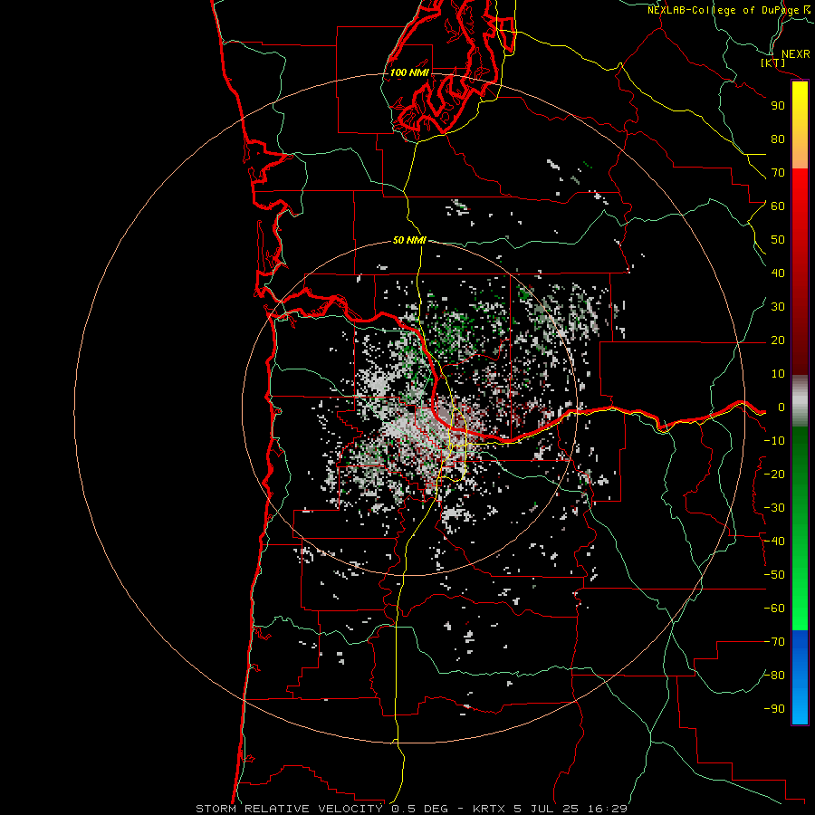The width and height of the screenshot is (815, 815).
Task: Click the 80 value on velocity scale
Action: click(778, 139)
